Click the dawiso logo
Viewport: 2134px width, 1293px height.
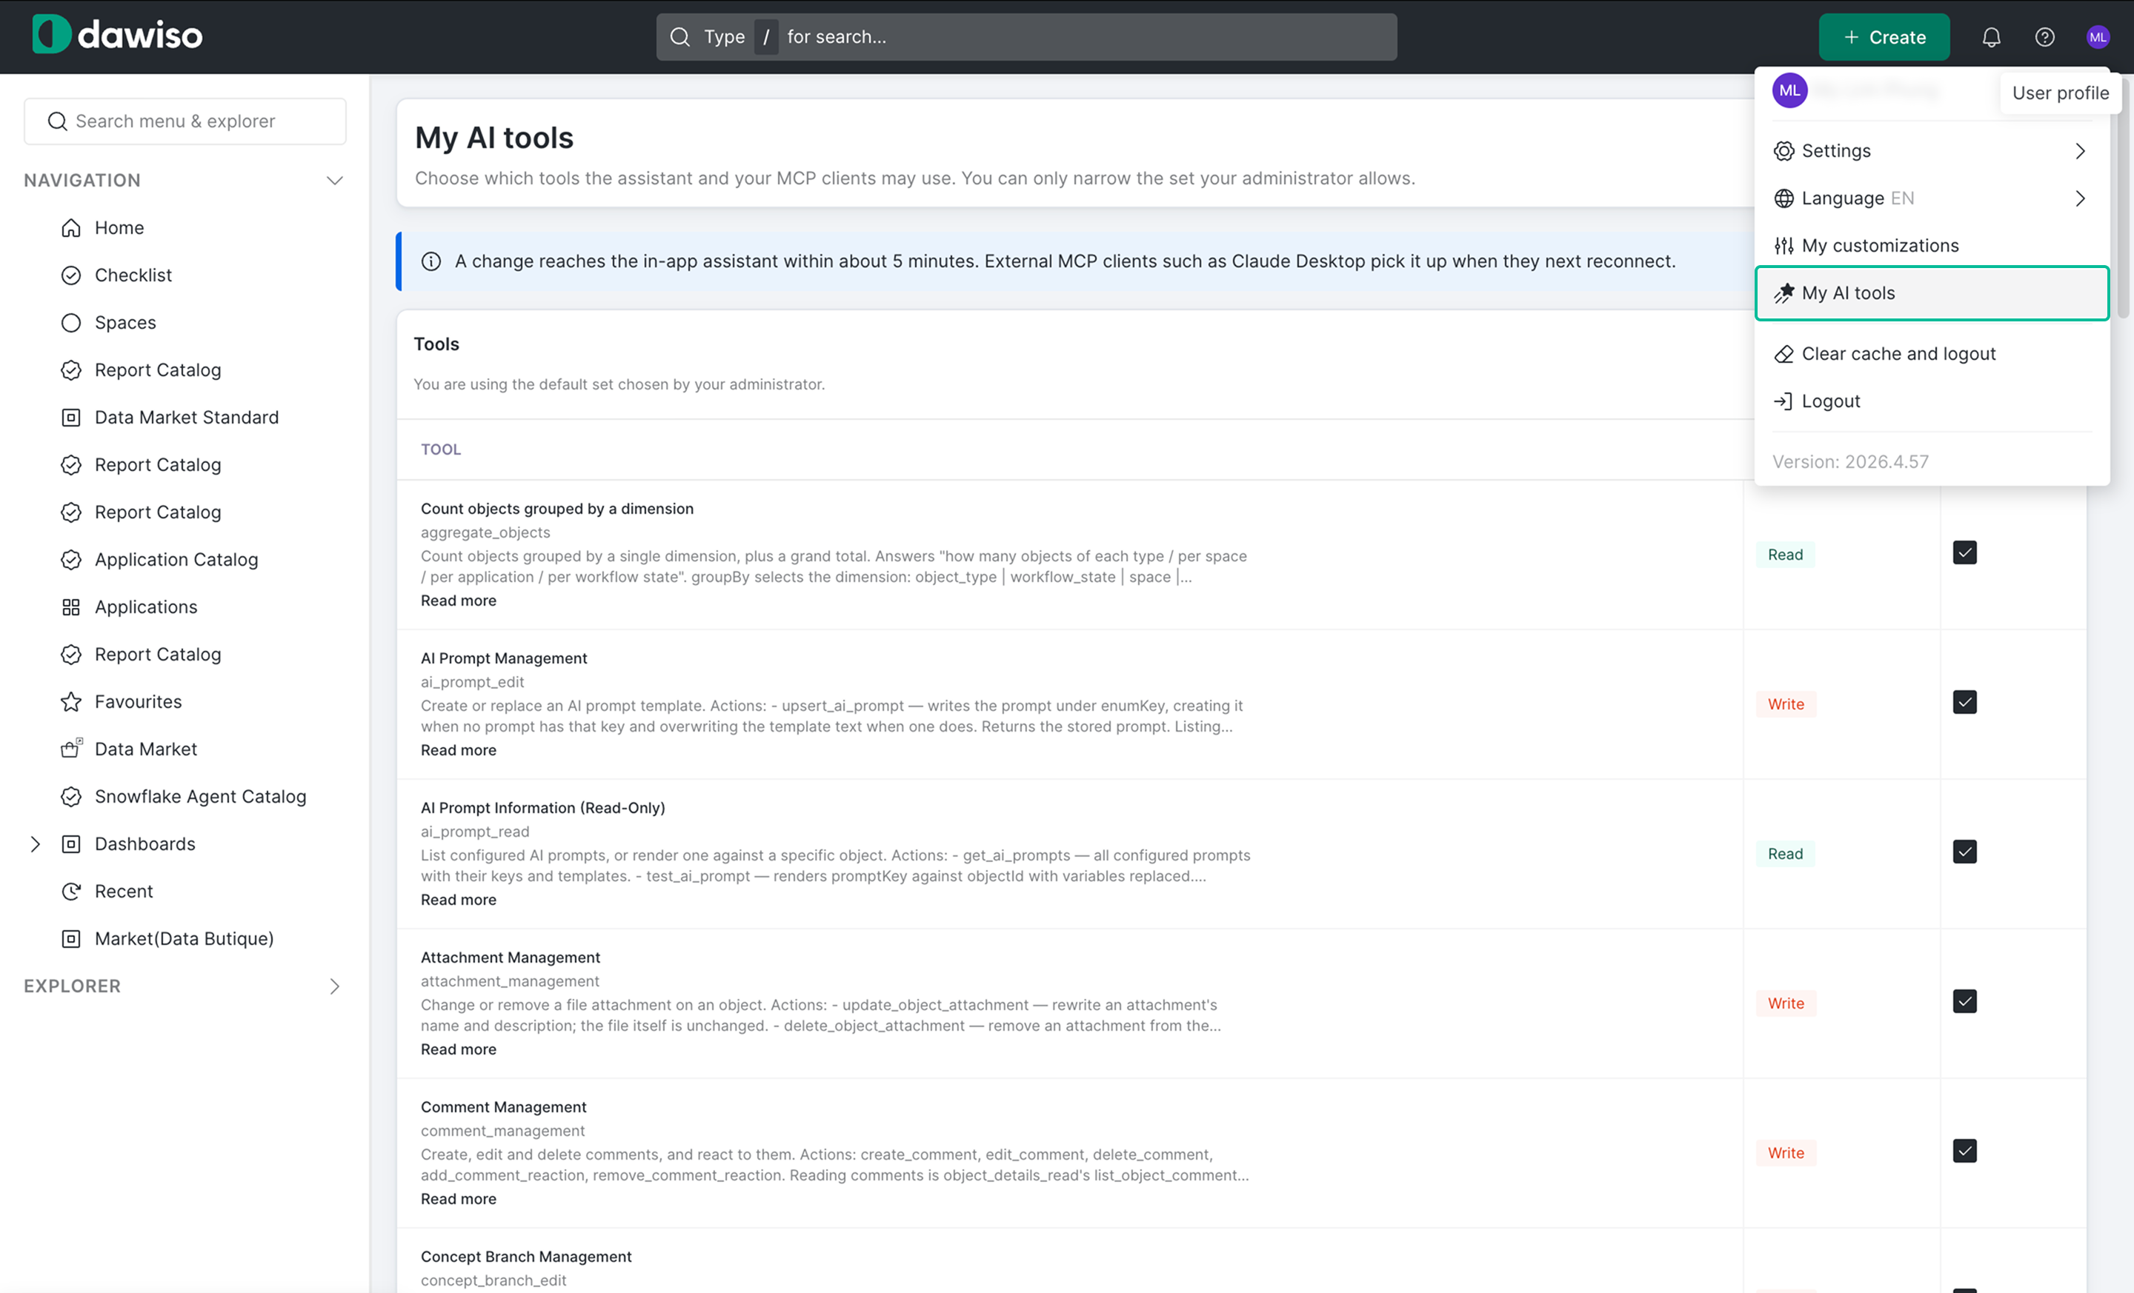(118, 35)
